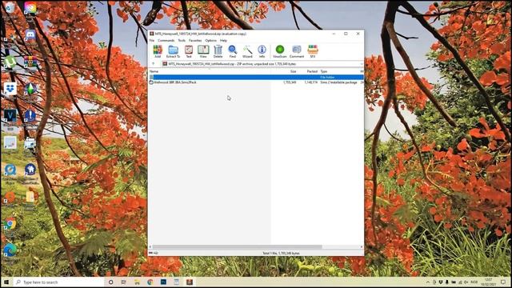Sort by the Size column header

pyautogui.click(x=294, y=71)
